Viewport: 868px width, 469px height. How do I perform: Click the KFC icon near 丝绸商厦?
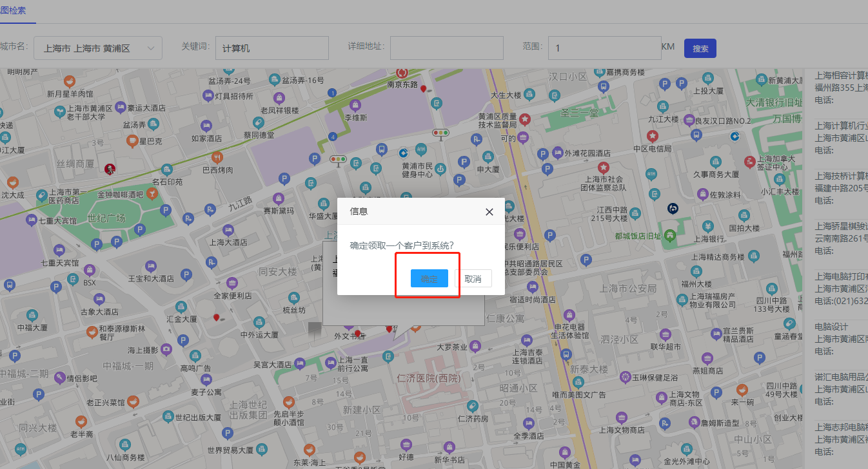click(x=110, y=169)
